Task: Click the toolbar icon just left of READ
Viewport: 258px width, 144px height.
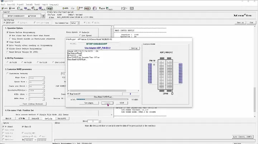Action: pos(42,8)
